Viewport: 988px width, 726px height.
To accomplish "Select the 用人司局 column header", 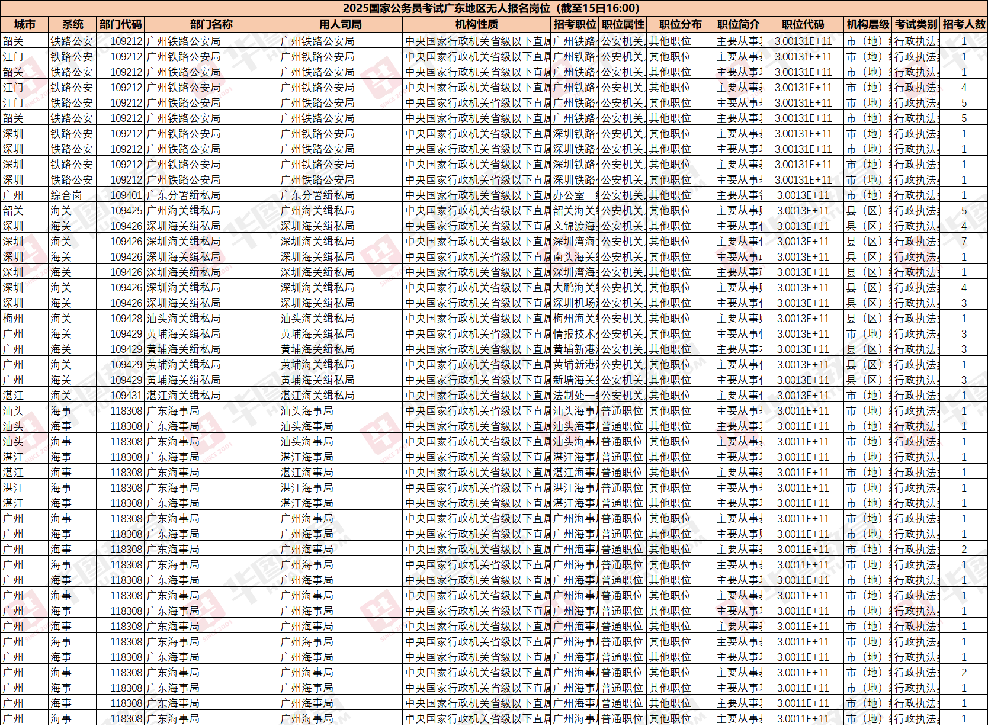I will click(340, 24).
